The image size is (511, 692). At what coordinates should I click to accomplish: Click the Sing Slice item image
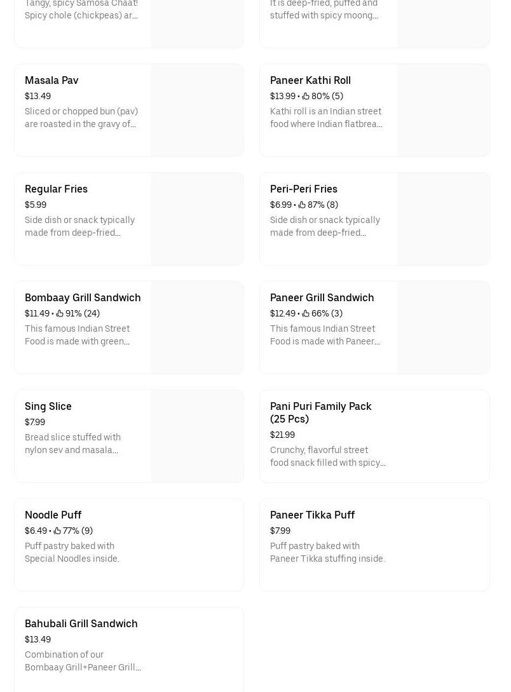(197, 436)
